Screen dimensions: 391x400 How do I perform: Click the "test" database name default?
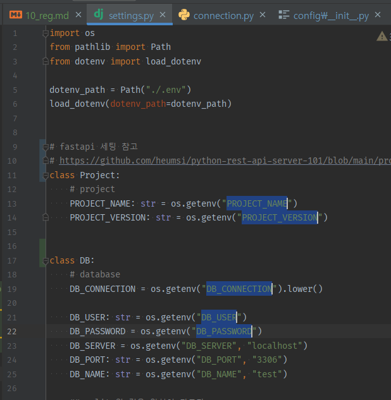[x=267, y=374]
